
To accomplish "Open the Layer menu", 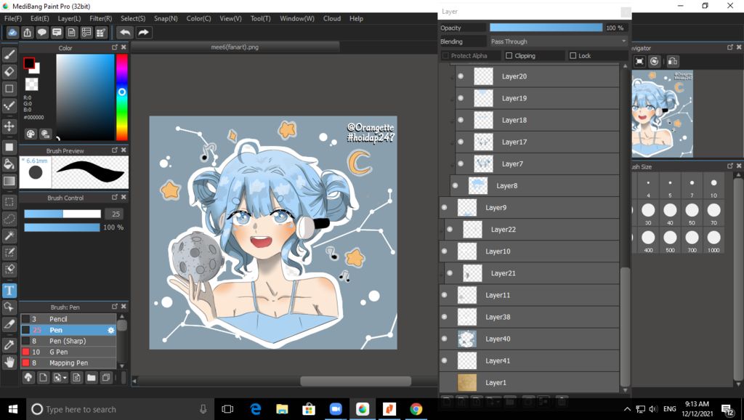I will click(x=69, y=18).
